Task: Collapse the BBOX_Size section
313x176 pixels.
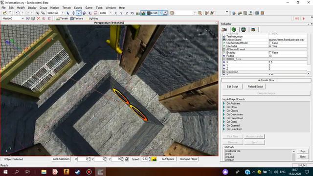Action: pos(224,59)
